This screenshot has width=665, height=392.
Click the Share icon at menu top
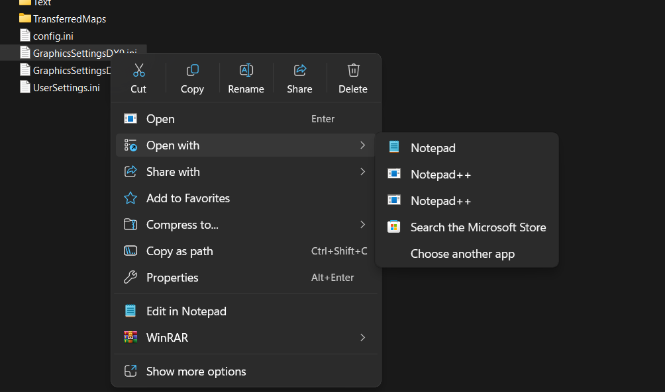coord(299,70)
